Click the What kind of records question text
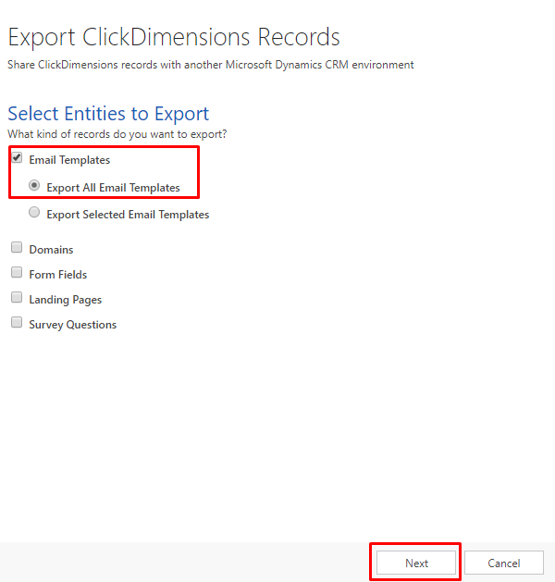 pos(117,134)
